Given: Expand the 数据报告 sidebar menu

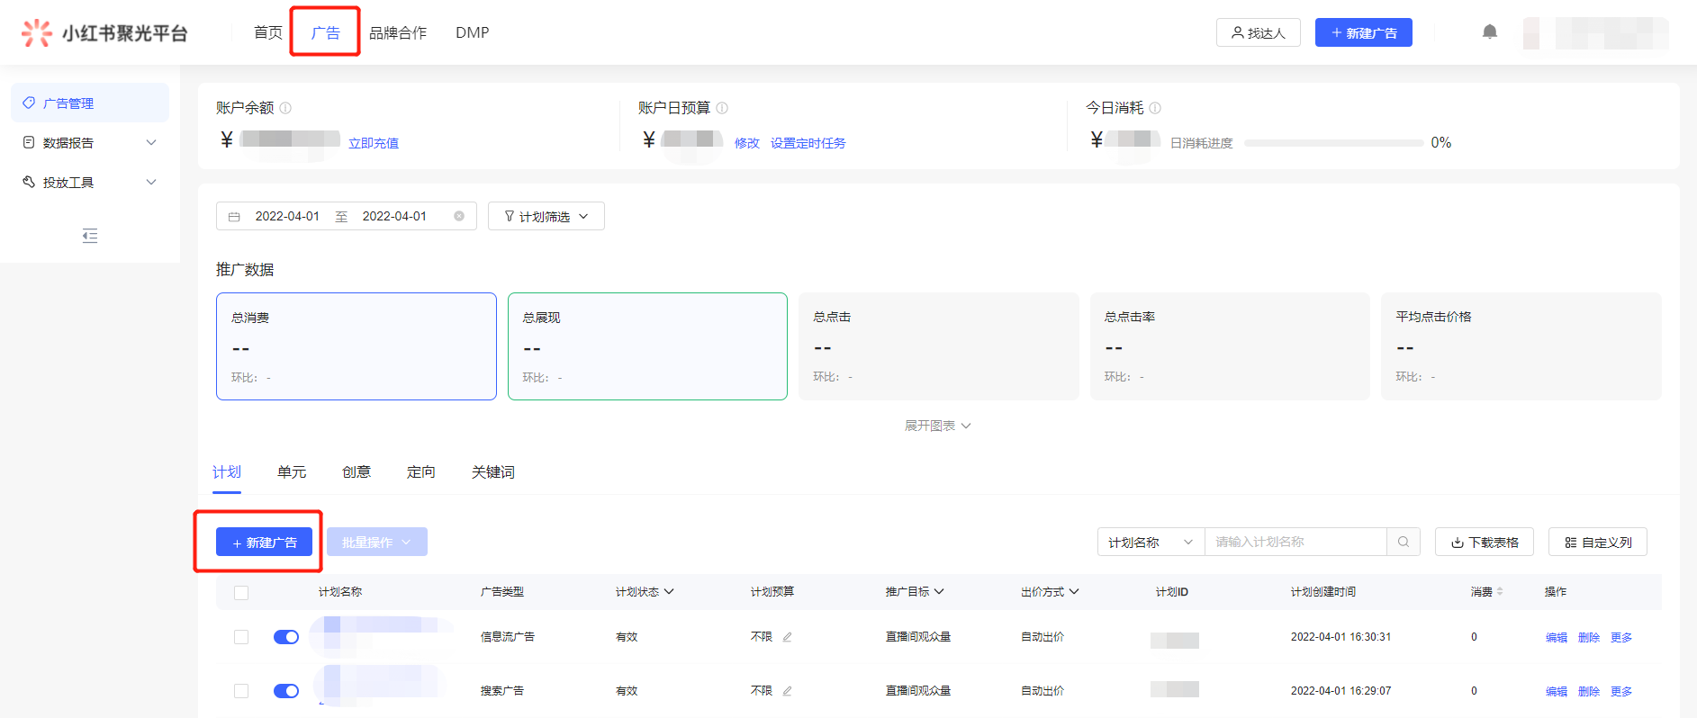Looking at the screenshot, I should click(x=90, y=143).
